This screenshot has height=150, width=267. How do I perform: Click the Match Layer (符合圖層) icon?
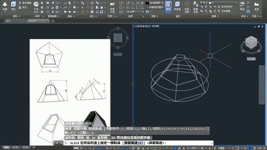point(219,11)
